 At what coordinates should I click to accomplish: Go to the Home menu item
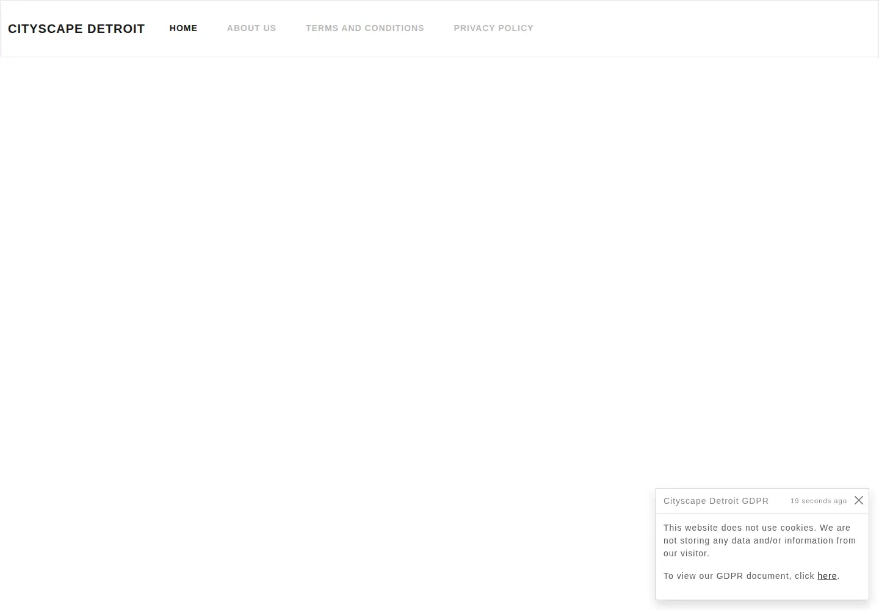click(183, 28)
